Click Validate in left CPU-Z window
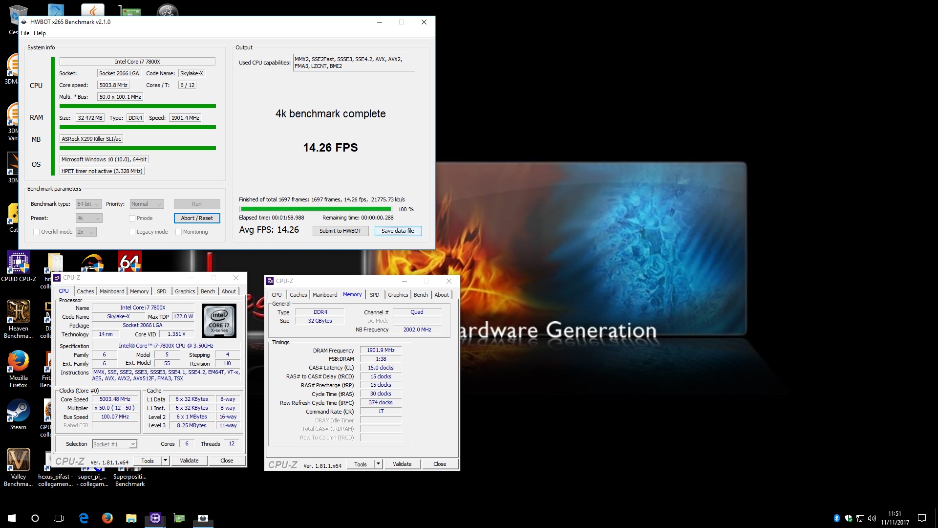This screenshot has width=938, height=528. click(x=189, y=461)
